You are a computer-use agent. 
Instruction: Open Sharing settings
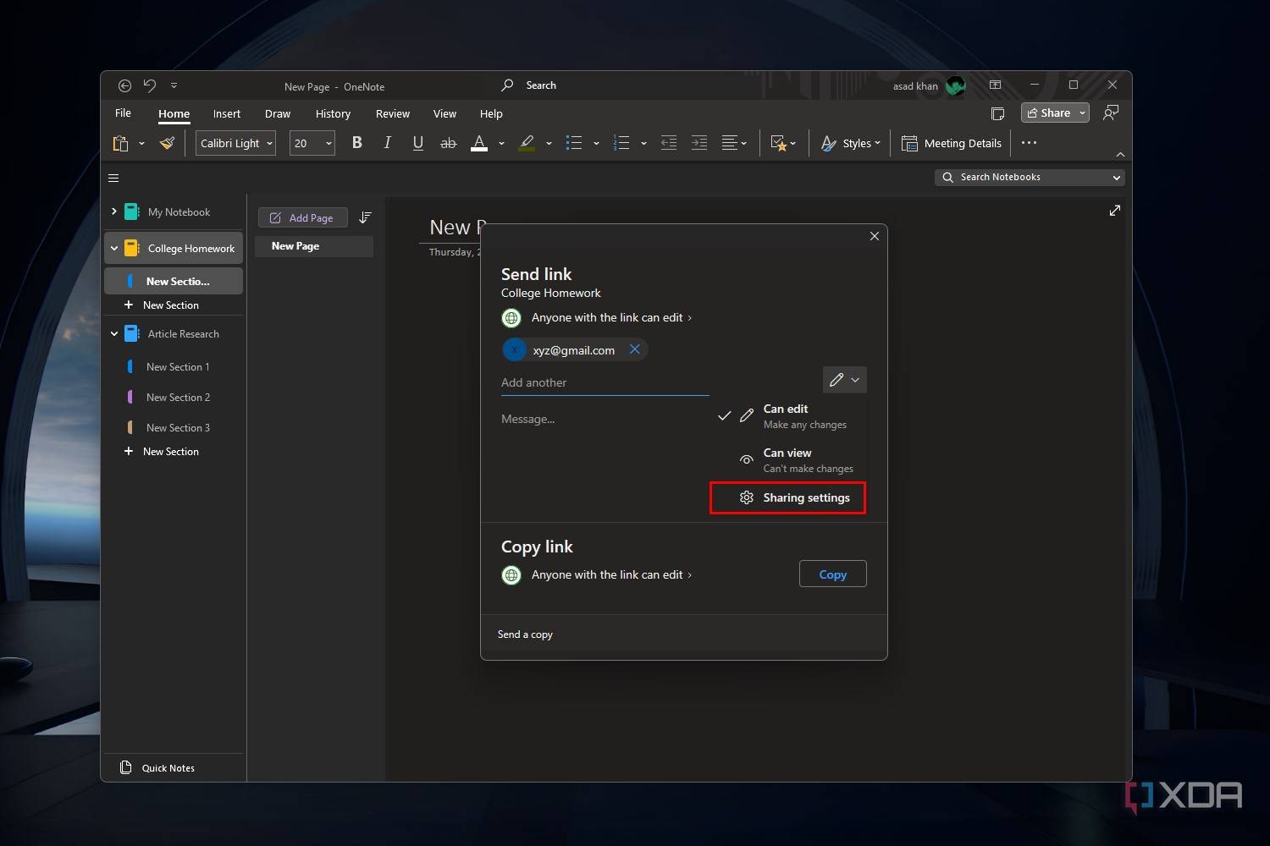tap(788, 497)
